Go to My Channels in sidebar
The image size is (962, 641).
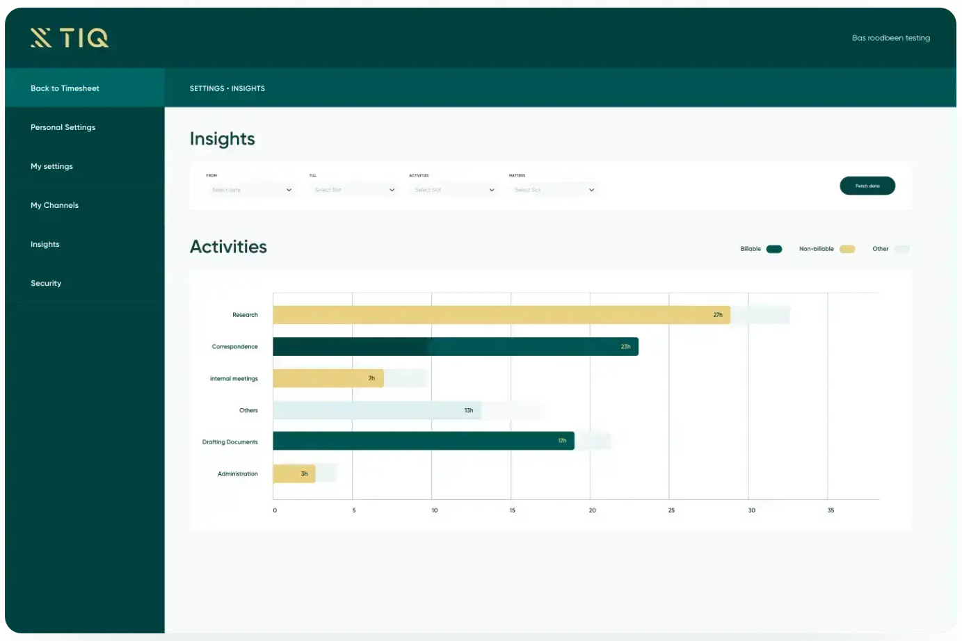[x=54, y=205]
